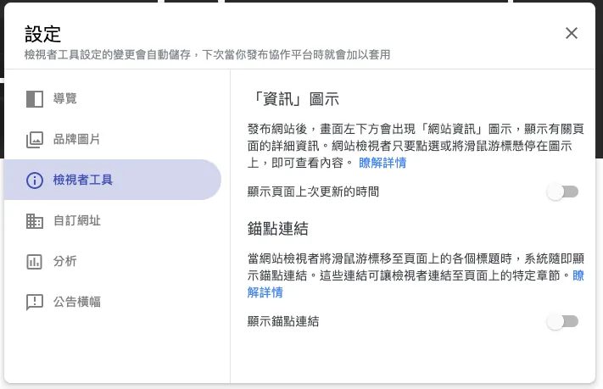
Task: Click the 導覽 layout icon in the sidebar
Action: [x=34, y=99]
